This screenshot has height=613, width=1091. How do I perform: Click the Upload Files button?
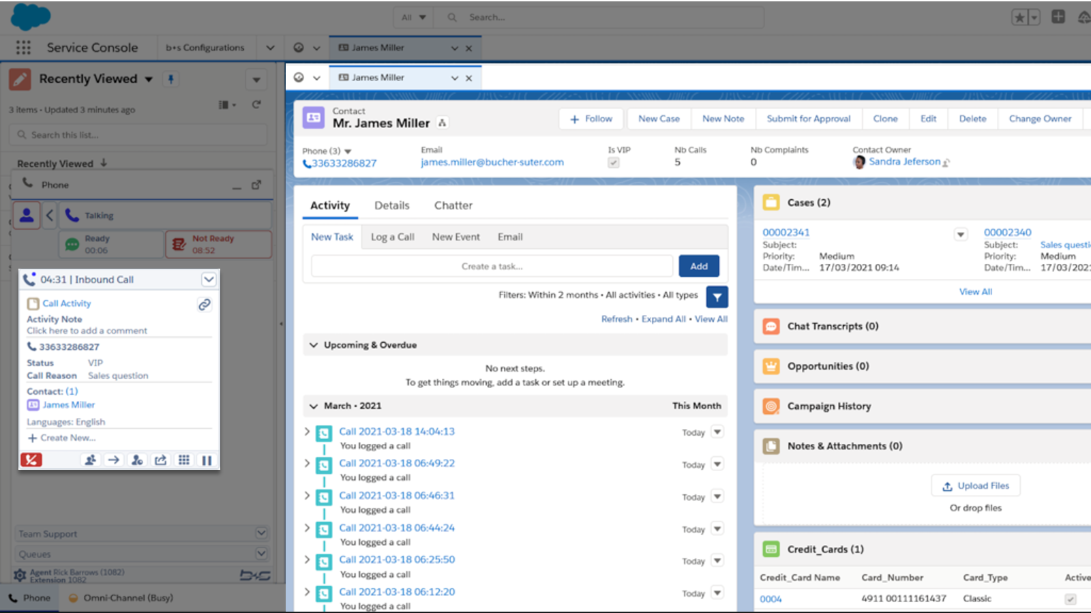pos(976,485)
